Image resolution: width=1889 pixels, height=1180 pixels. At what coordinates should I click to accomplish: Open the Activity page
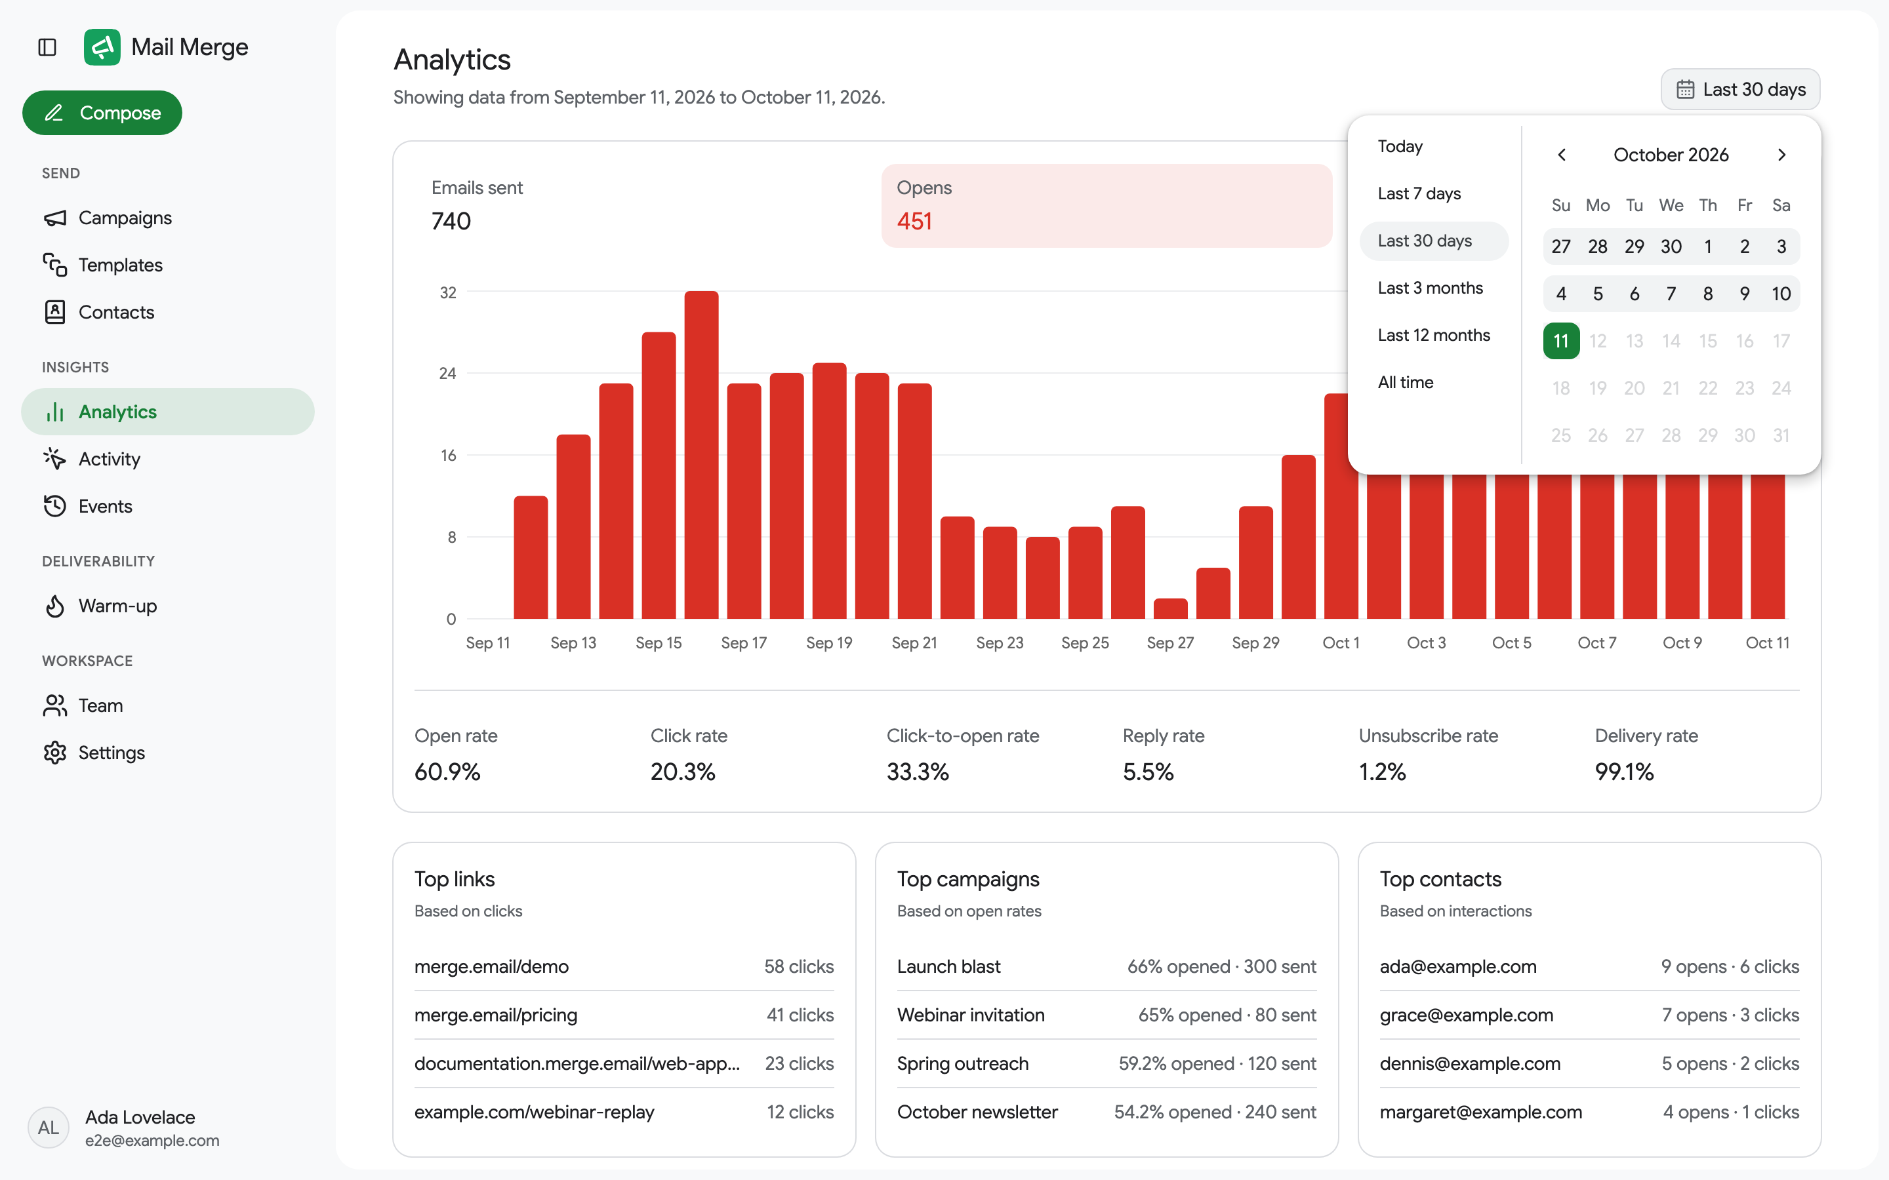(168, 459)
